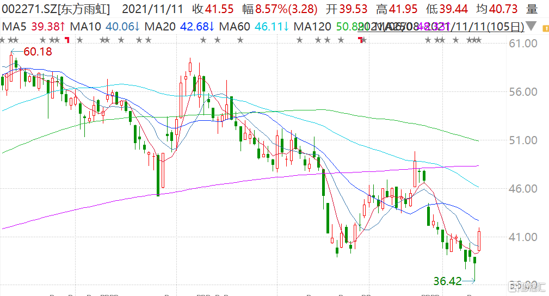Select the MA60 46.11 indicator label
Viewport: 549px width, 296px height.
[x=254, y=26]
